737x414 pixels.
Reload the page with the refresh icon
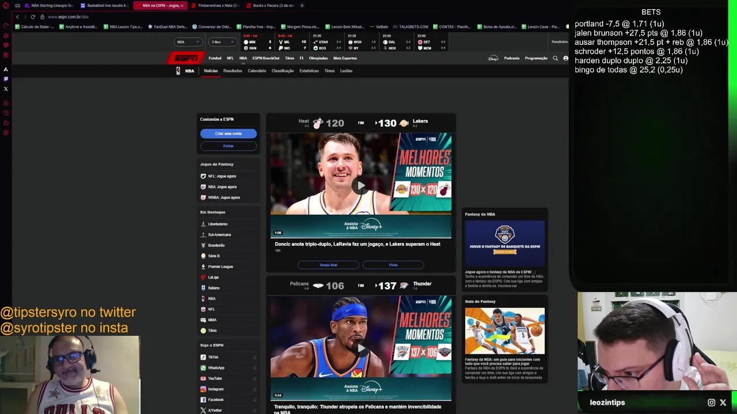click(33, 17)
